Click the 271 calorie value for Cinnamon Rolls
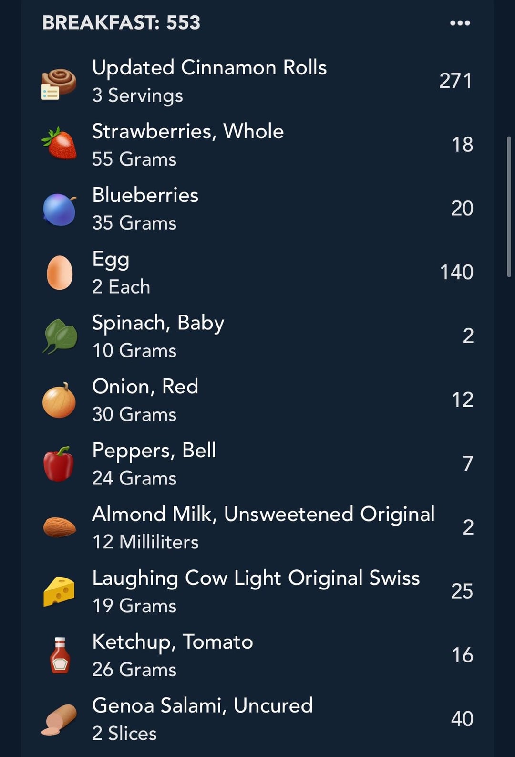Screen dimensions: 515x757 [455, 81]
